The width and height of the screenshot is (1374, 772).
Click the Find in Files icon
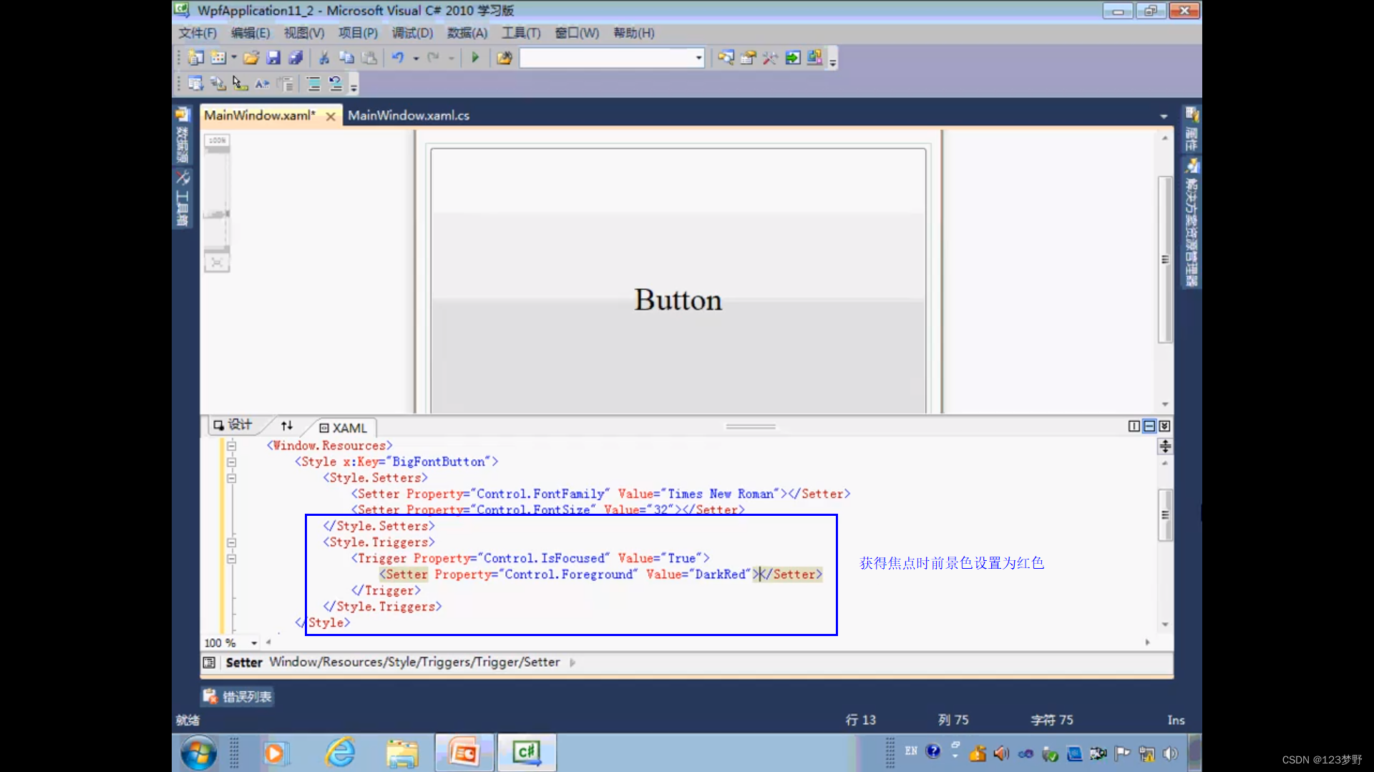coord(505,58)
